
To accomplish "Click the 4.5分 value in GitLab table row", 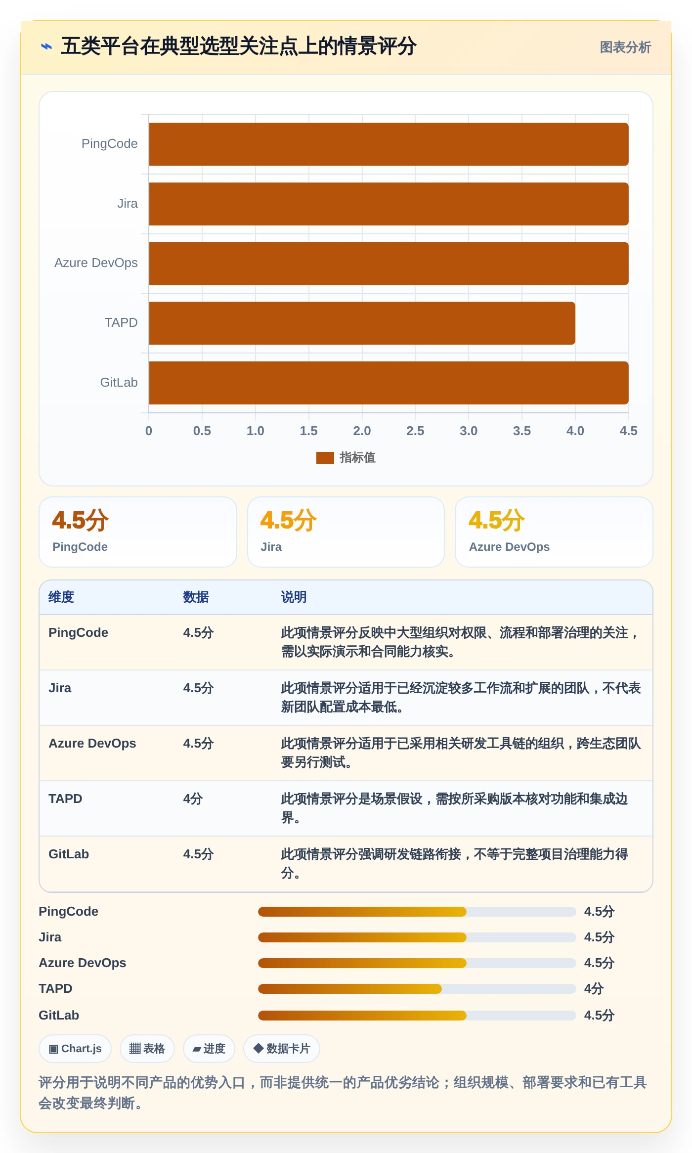I will click(198, 854).
